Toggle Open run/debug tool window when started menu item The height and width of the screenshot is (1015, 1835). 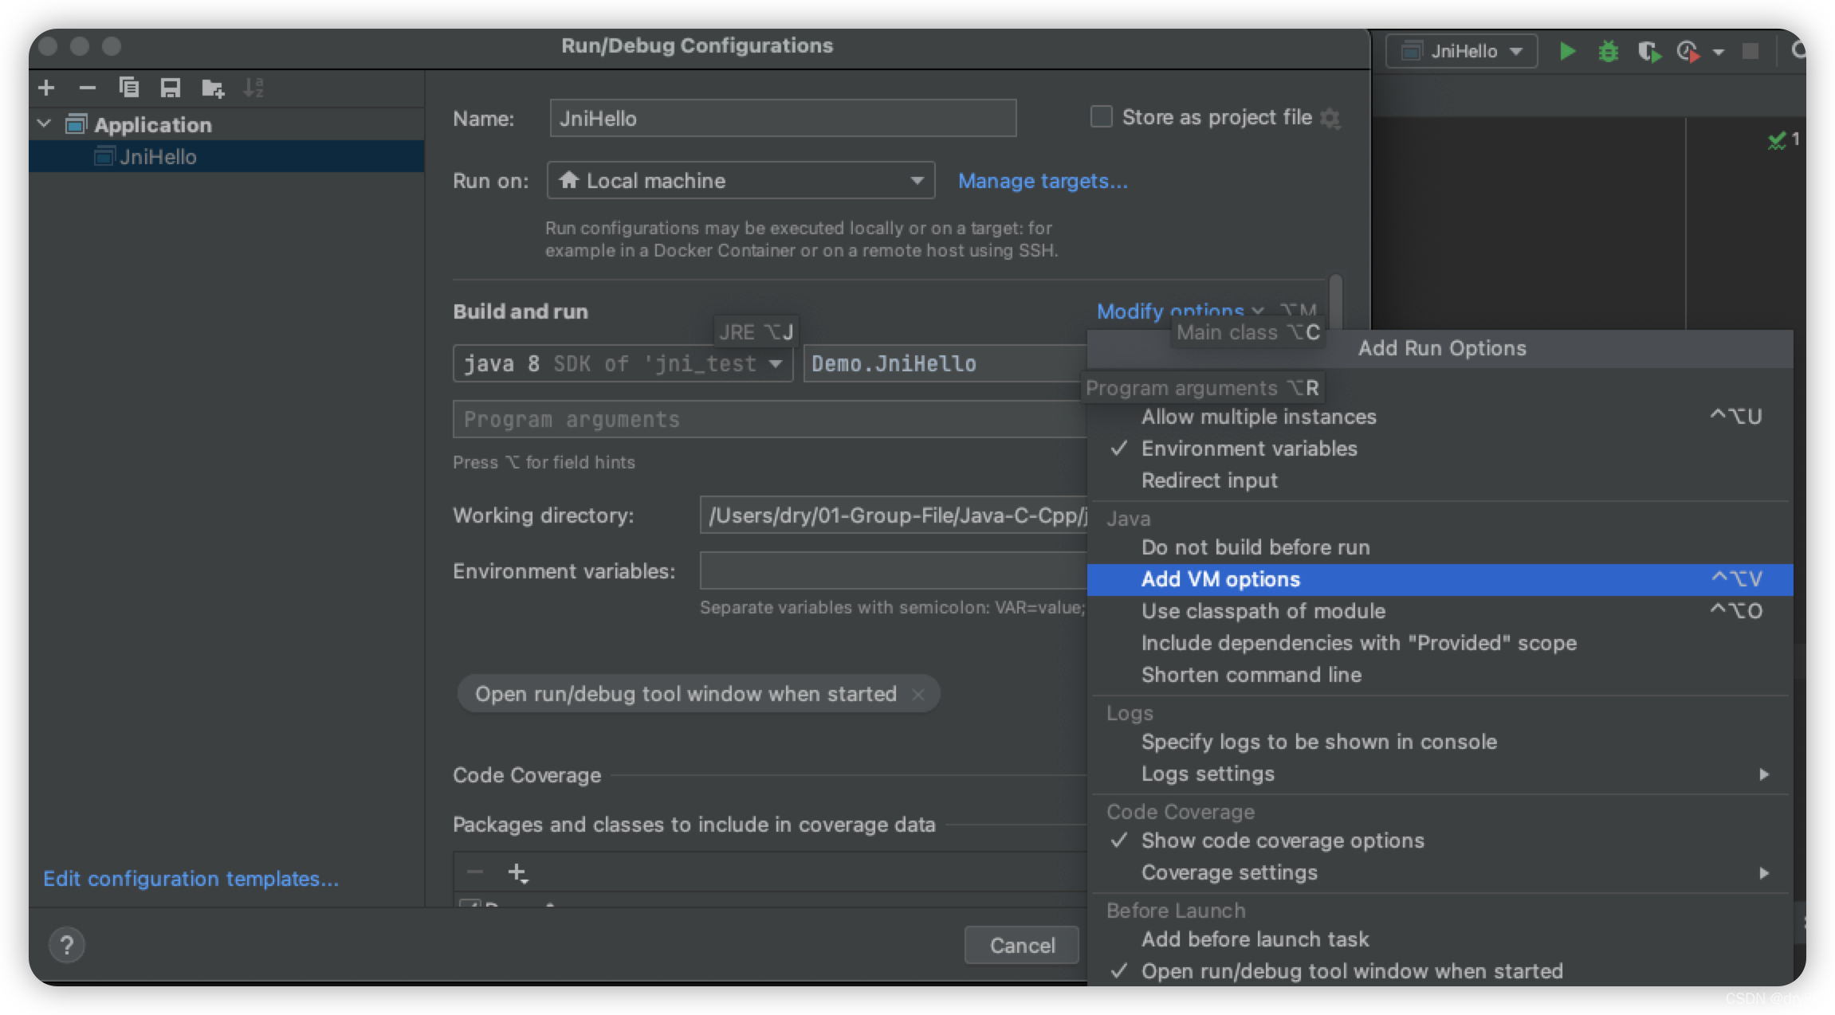pyautogui.click(x=1440, y=971)
